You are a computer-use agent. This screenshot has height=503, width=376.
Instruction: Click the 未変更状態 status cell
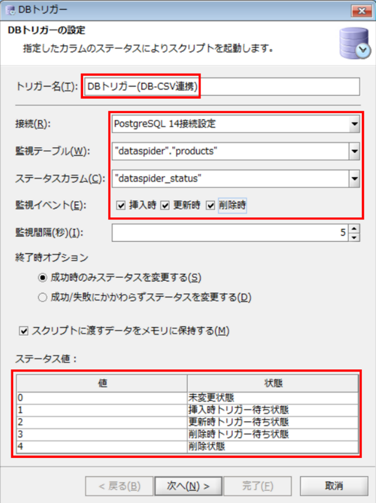tap(273, 398)
